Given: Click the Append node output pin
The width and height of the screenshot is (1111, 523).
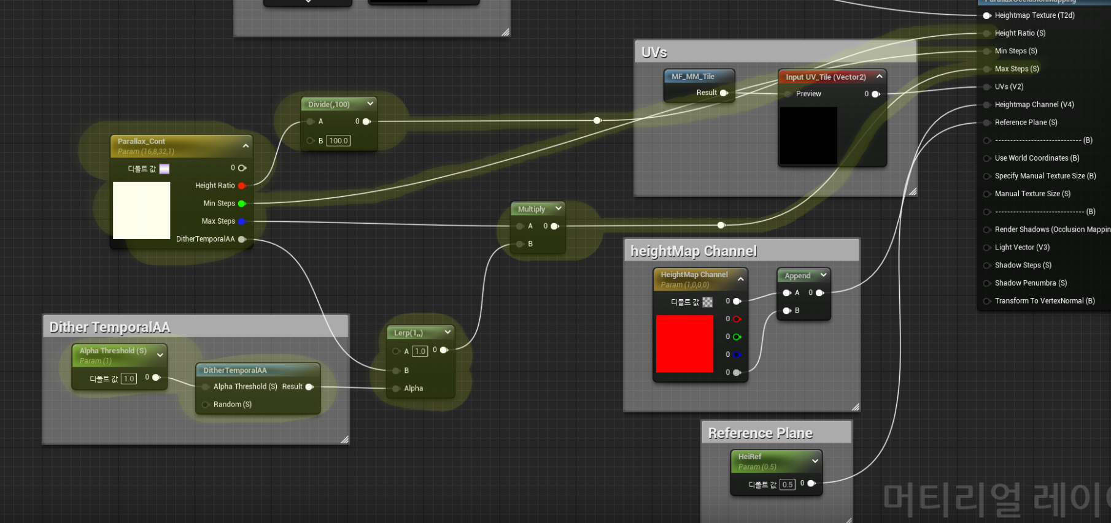Looking at the screenshot, I should pos(819,293).
